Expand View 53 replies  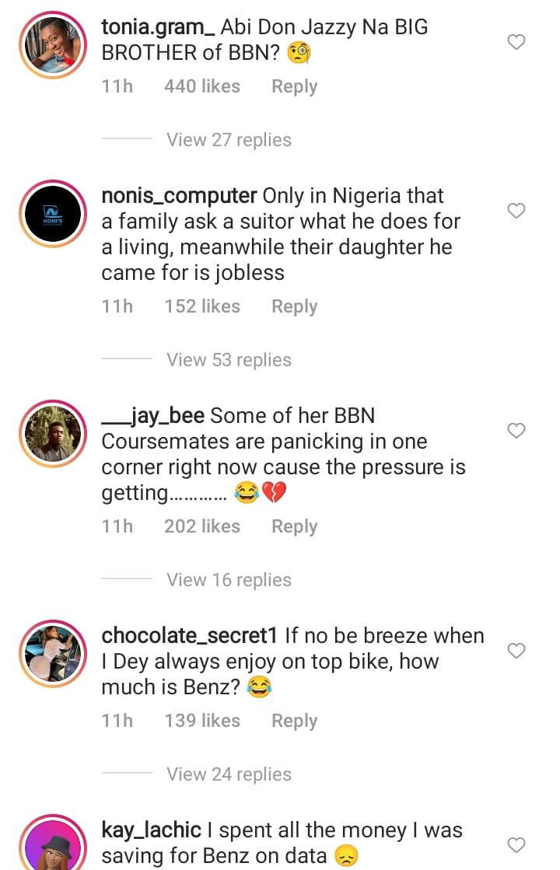[229, 360]
